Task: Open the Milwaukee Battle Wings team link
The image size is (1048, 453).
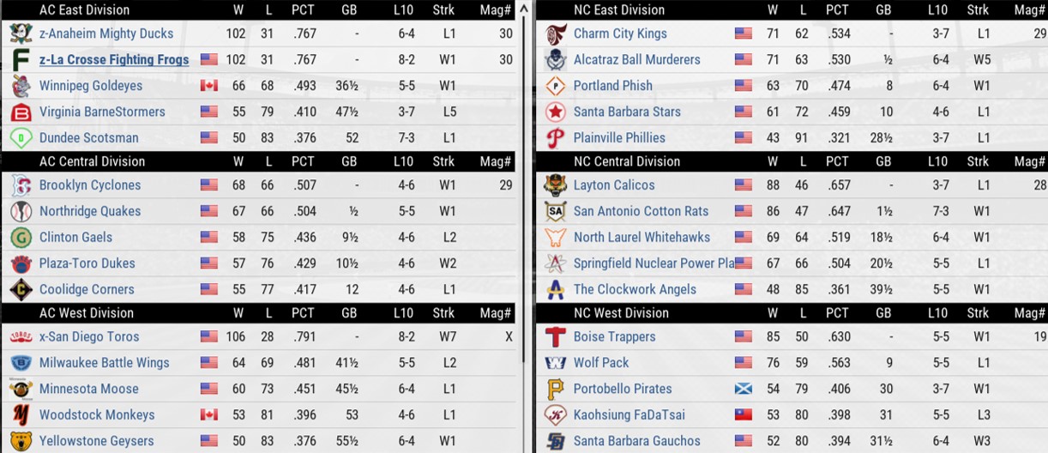Action: pos(104,363)
